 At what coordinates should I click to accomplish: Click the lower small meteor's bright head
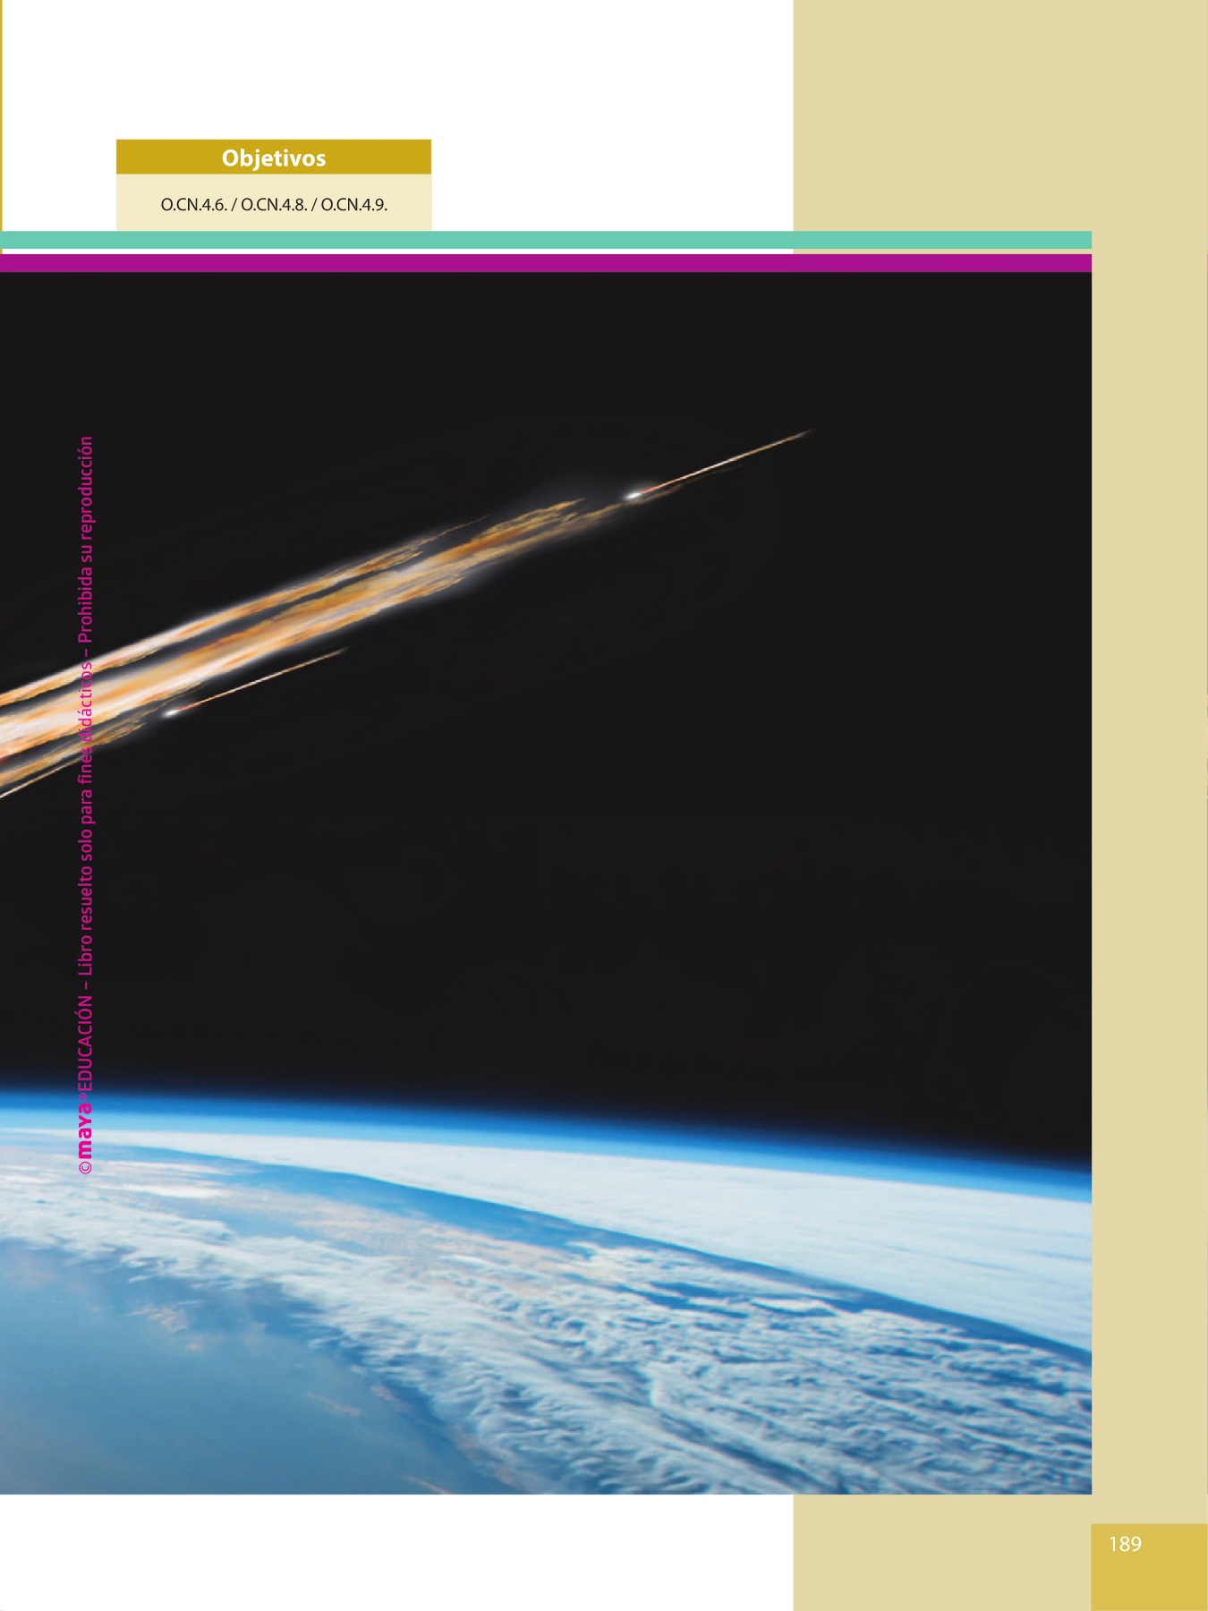pyautogui.click(x=170, y=713)
